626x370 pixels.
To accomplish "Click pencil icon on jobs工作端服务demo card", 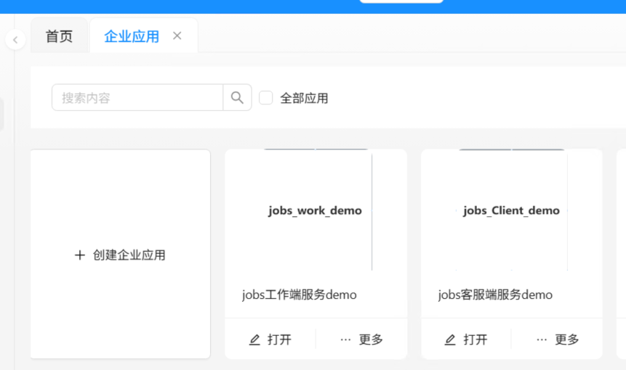I will coord(254,340).
